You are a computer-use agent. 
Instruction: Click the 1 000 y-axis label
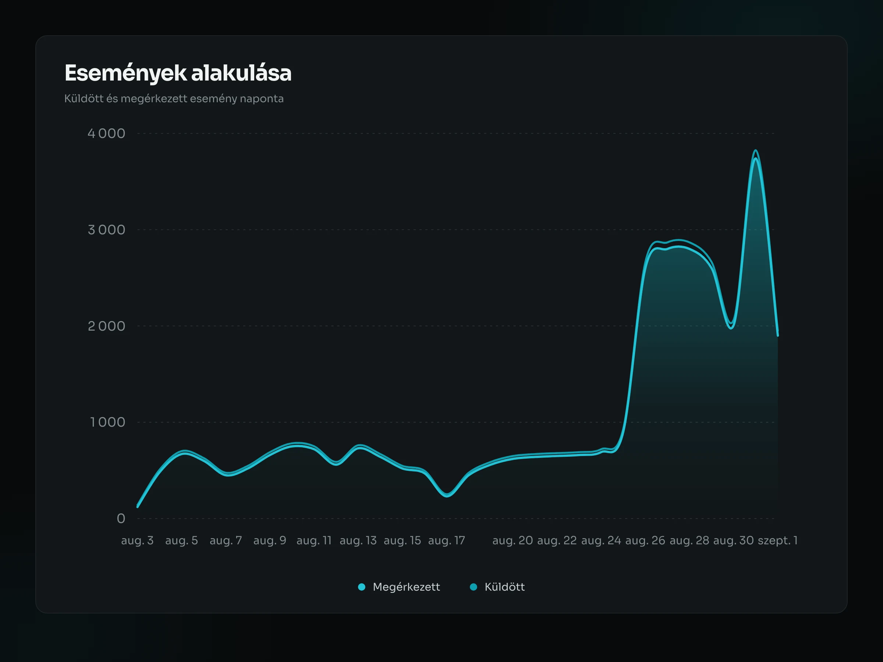point(108,422)
